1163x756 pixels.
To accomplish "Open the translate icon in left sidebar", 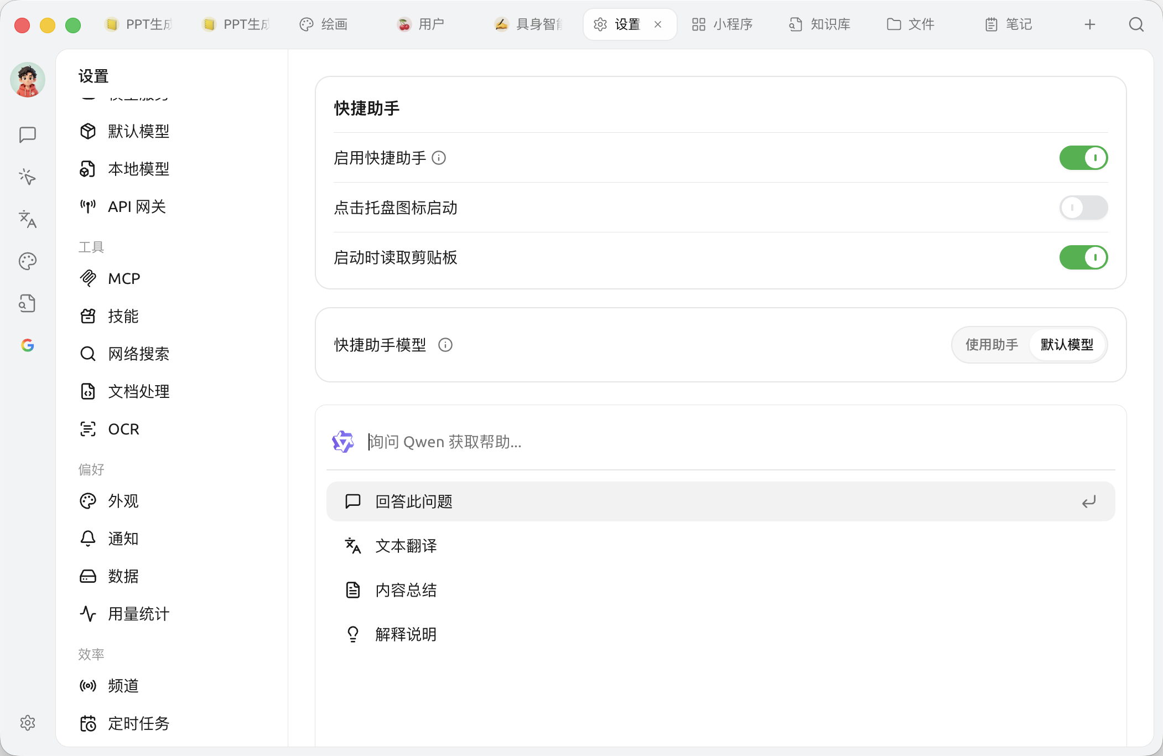I will (x=28, y=219).
